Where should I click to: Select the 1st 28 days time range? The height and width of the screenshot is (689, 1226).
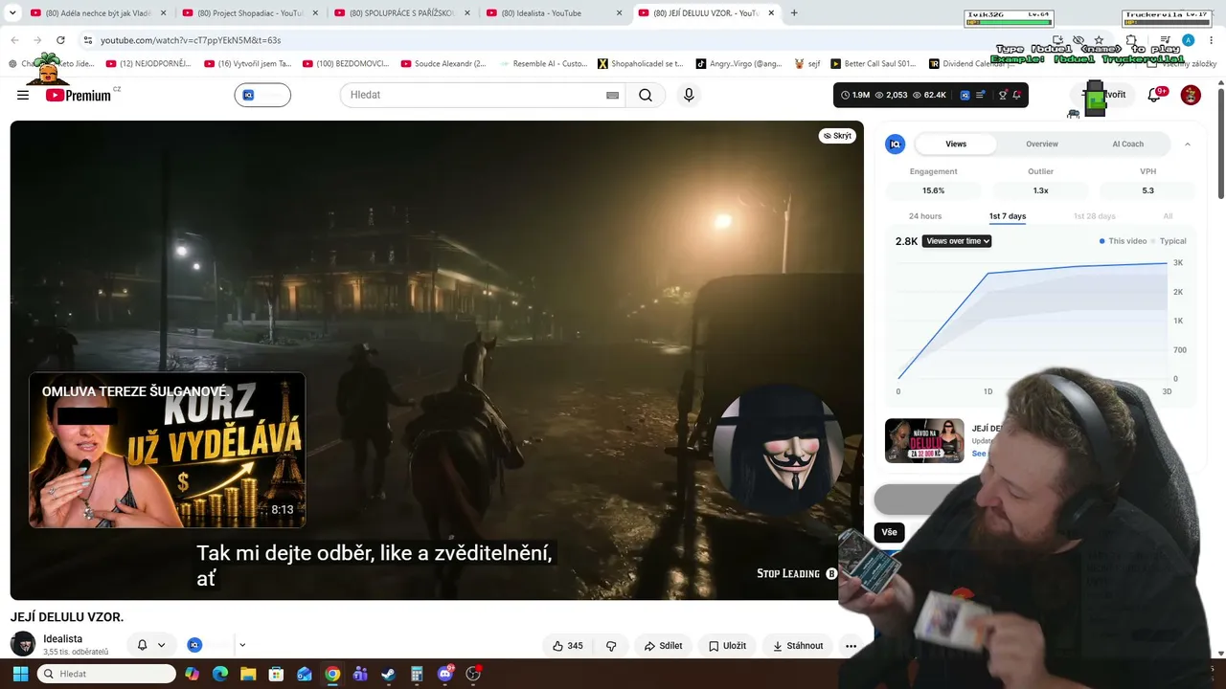1094,216
